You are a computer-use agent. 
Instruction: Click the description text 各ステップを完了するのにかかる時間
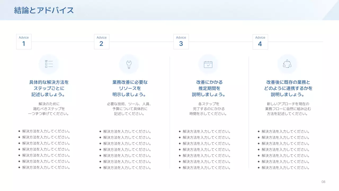(x=208, y=108)
